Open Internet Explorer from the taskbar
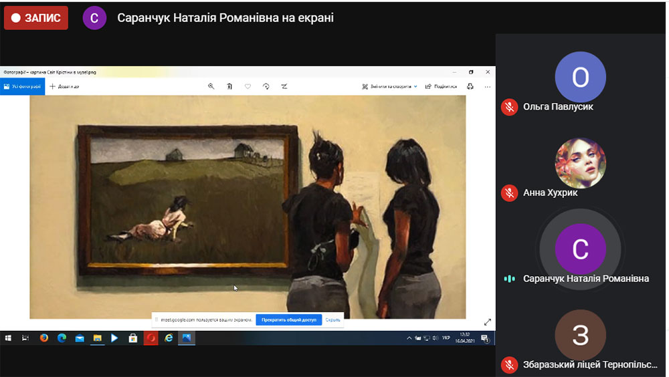Screen dimensions: 669x377 tap(169, 338)
